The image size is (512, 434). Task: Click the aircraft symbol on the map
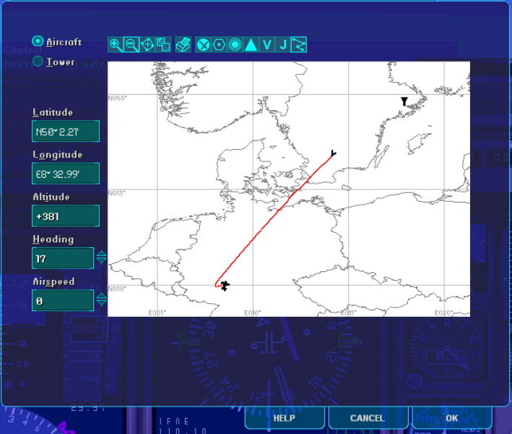click(x=225, y=286)
